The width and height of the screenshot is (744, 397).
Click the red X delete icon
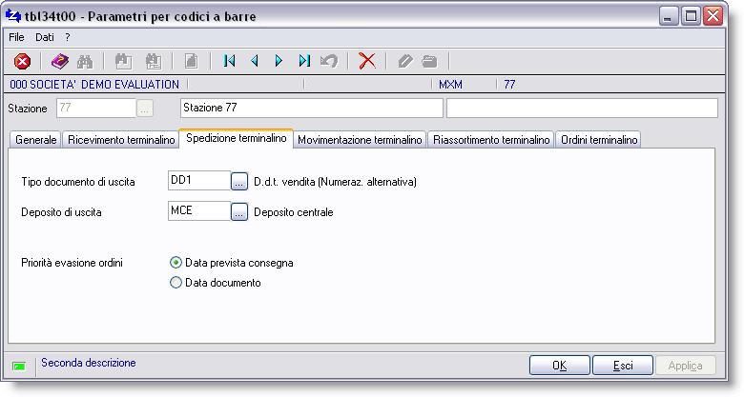point(366,61)
